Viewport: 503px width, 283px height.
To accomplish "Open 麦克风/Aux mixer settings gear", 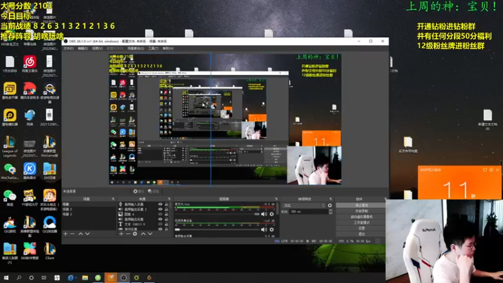I will tap(272, 214).
